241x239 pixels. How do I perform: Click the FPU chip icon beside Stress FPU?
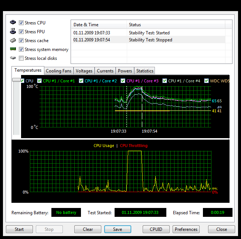(x=13, y=31)
